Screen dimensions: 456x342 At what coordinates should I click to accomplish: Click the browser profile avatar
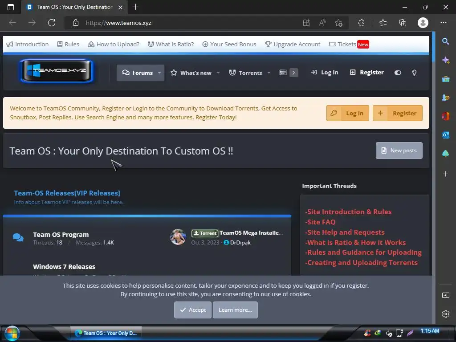(423, 23)
